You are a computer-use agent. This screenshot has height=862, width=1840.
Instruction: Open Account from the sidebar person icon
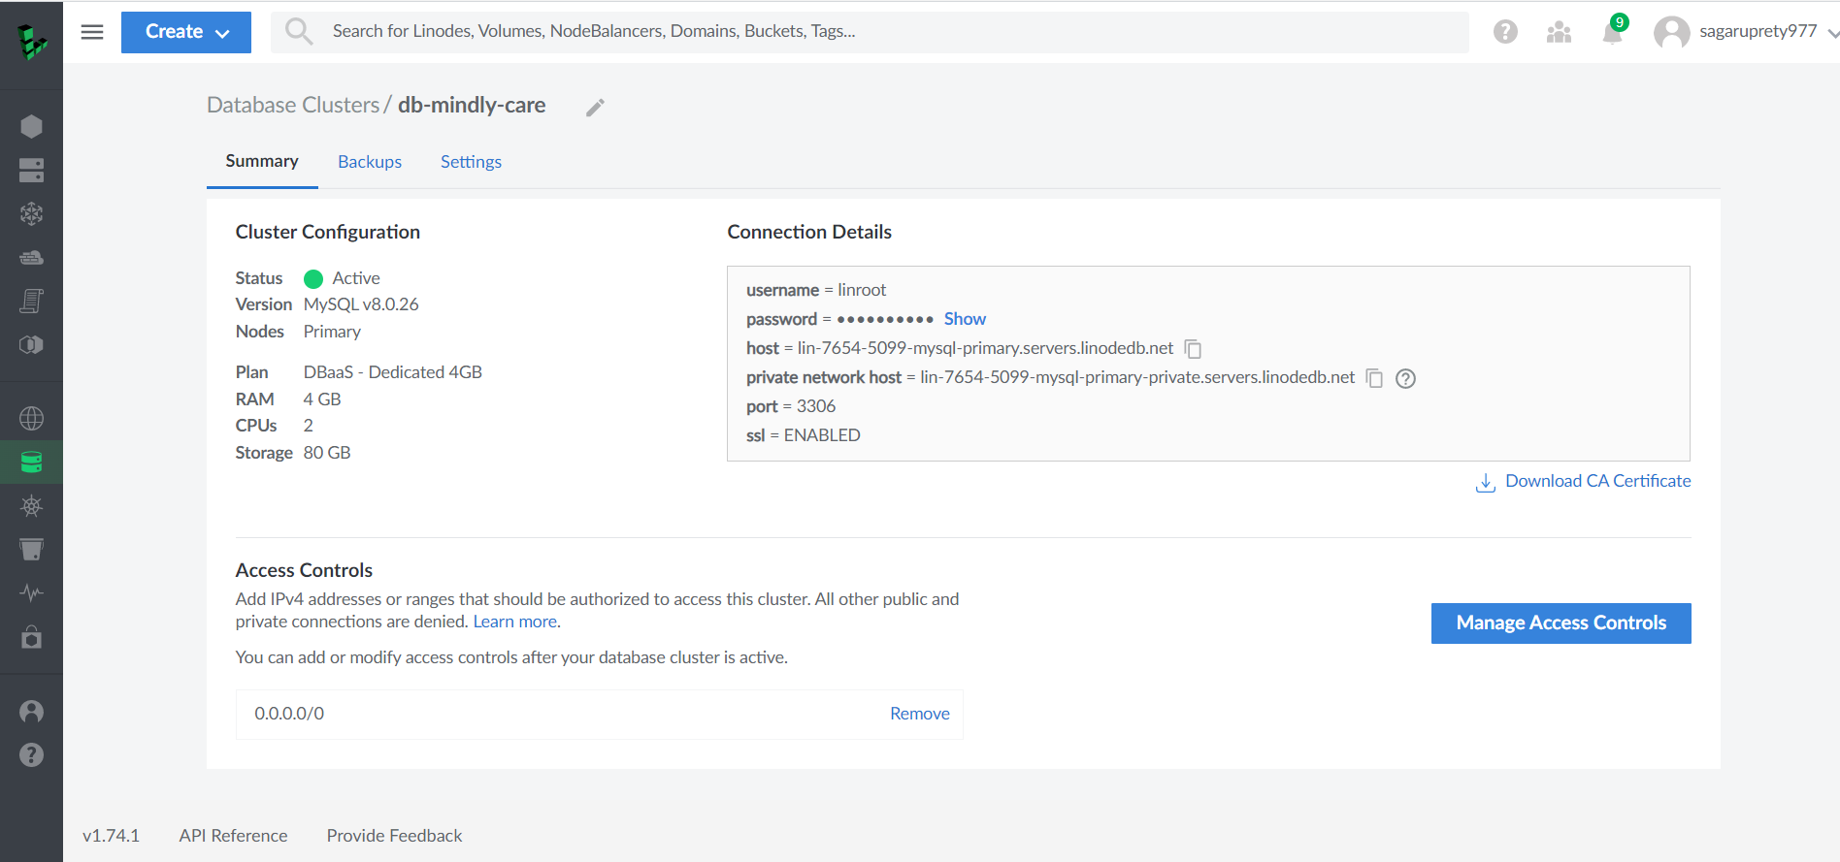coord(31,712)
